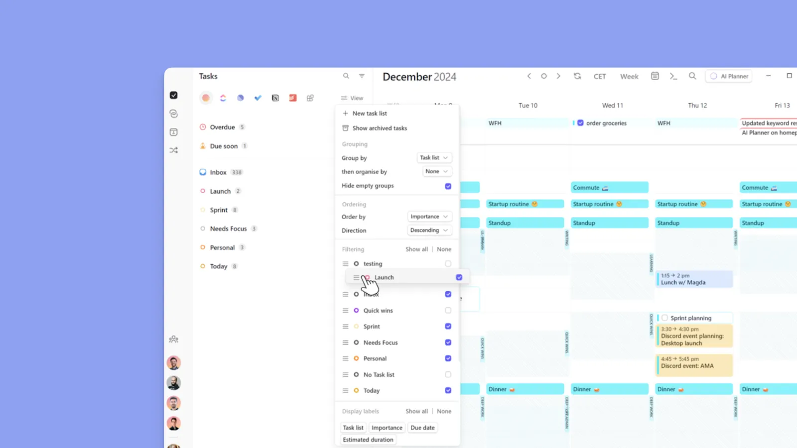Select the Microsoft To Do checkmark icon
The image size is (797, 448).
258,98
